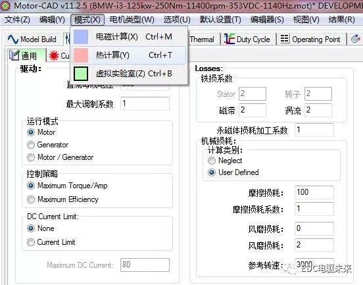Open the 文件(Z) menu
This screenshot has height=285, width=363.
tap(17, 20)
